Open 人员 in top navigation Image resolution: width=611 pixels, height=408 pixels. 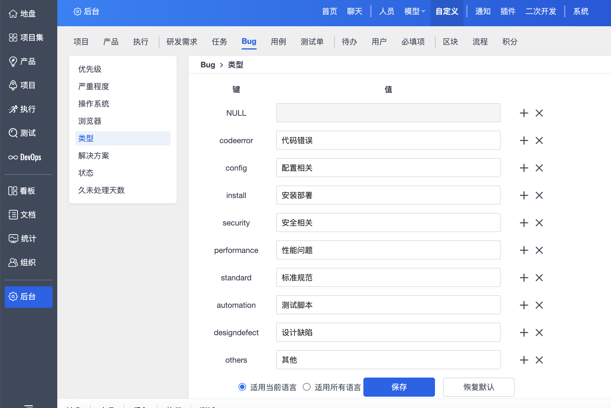pos(387,12)
